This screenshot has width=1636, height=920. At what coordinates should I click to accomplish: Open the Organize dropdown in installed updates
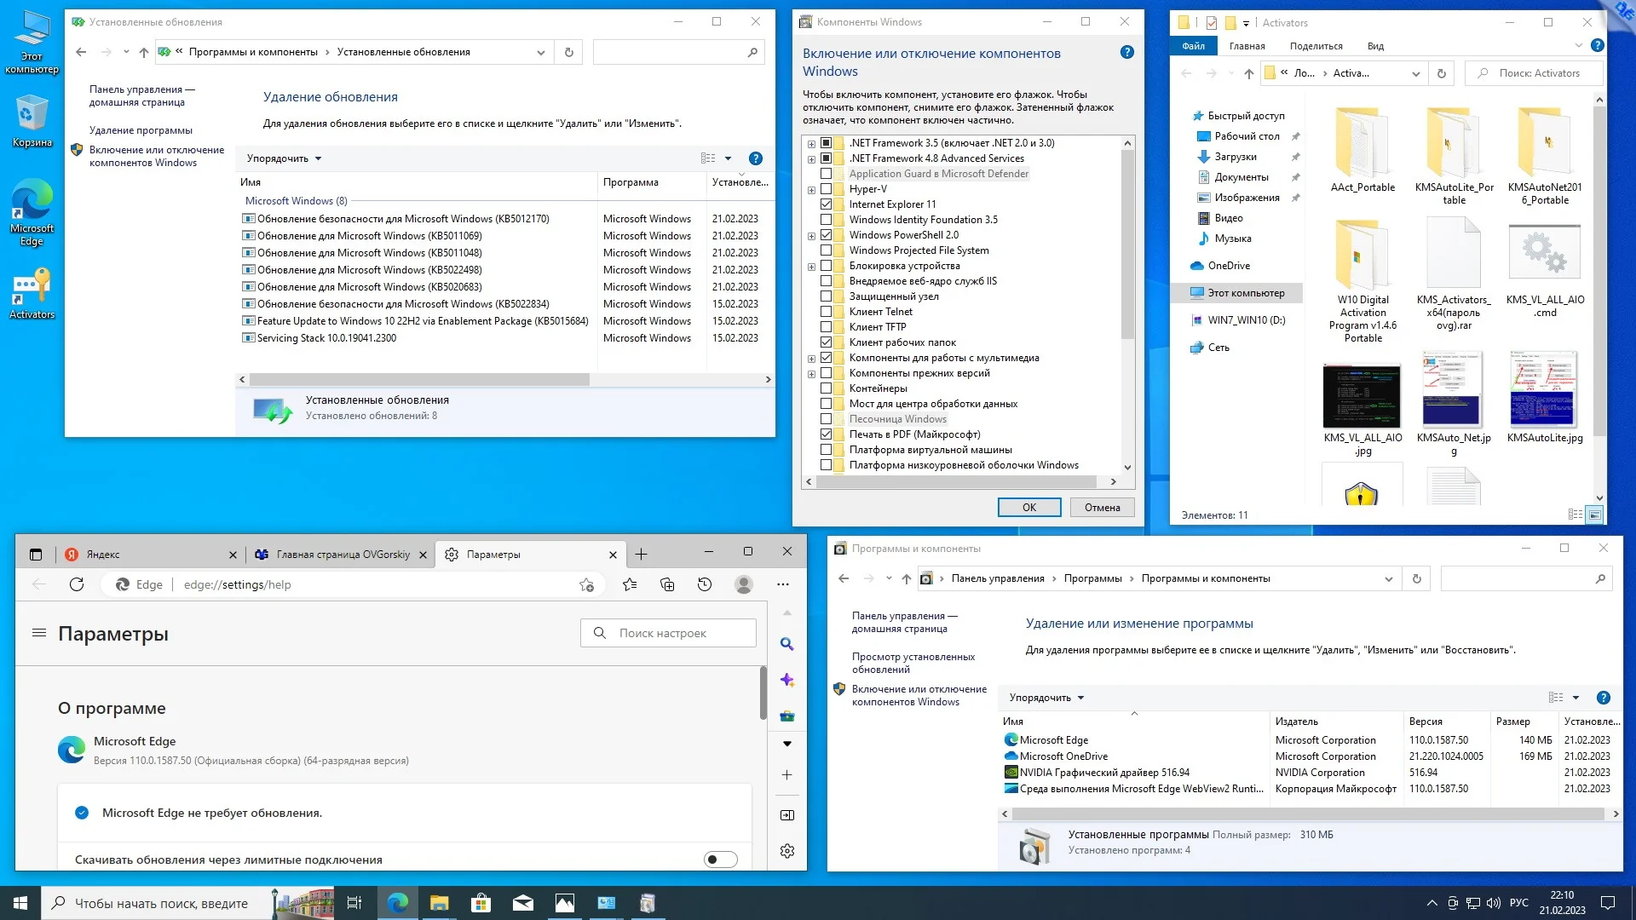tap(284, 158)
